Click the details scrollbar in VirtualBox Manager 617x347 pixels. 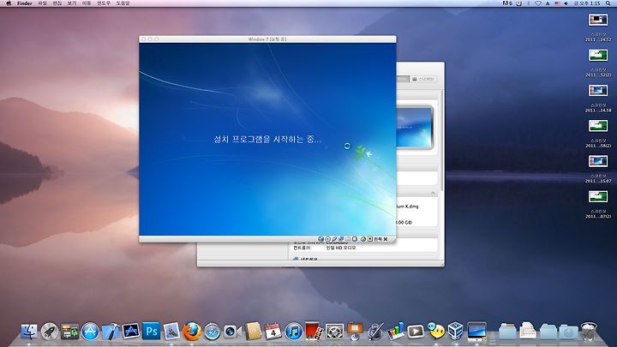[x=442, y=140]
